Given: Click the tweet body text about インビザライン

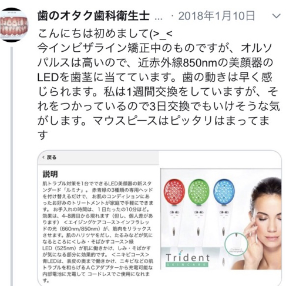Looking at the screenshot, I should (x=159, y=84).
